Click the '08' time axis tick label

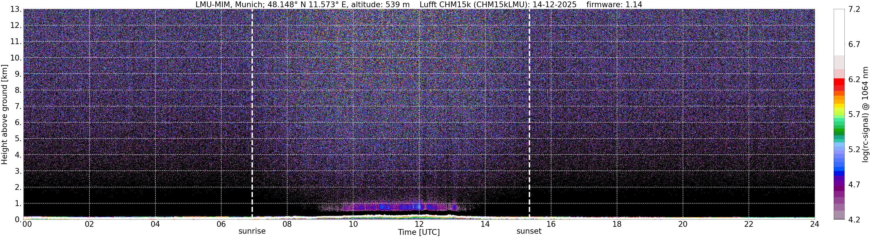pyautogui.click(x=287, y=224)
